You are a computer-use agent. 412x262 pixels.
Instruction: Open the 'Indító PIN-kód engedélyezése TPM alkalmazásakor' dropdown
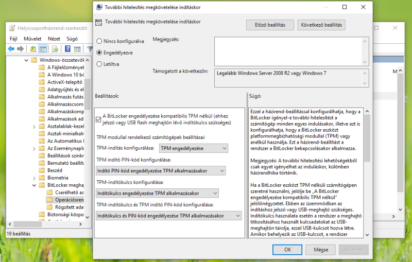161,171
